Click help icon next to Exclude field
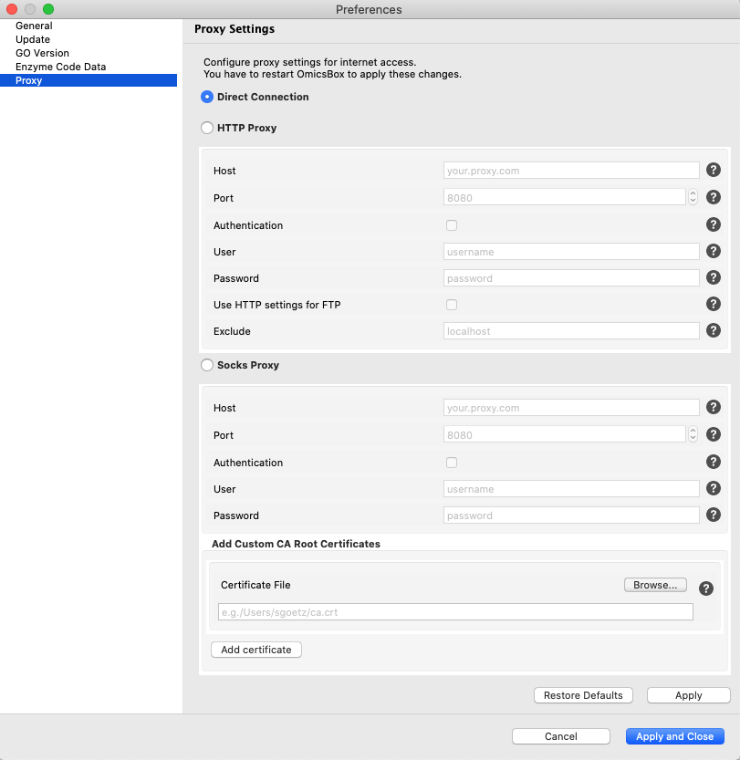The width and height of the screenshot is (740, 760). [x=714, y=330]
